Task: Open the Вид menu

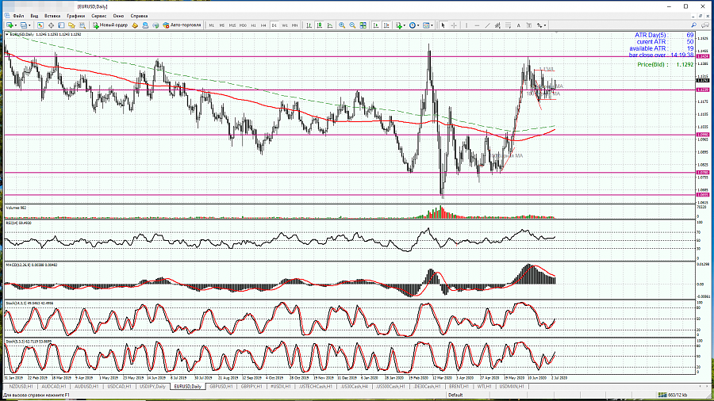Action: click(x=34, y=16)
